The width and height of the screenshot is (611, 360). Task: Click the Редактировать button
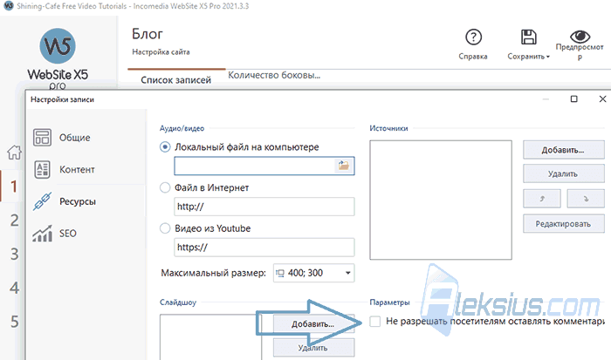click(x=564, y=224)
